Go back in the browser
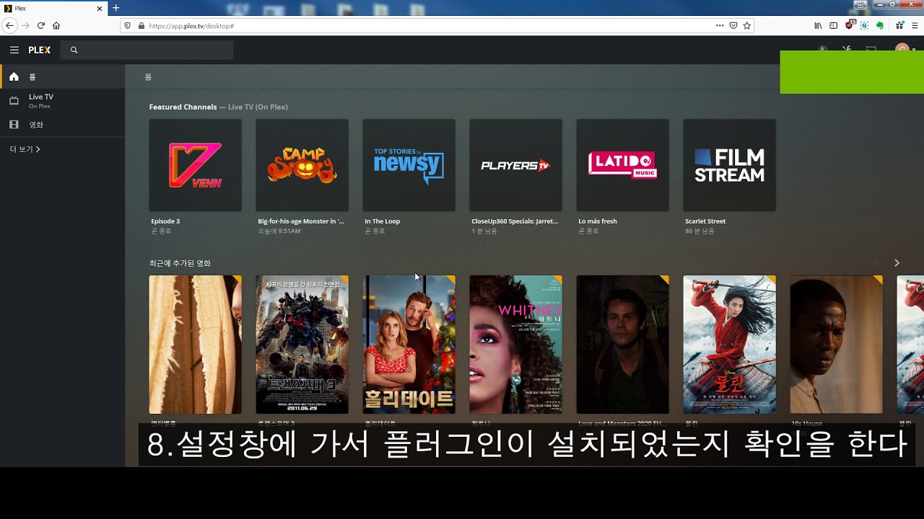 (x=9, y=25)
